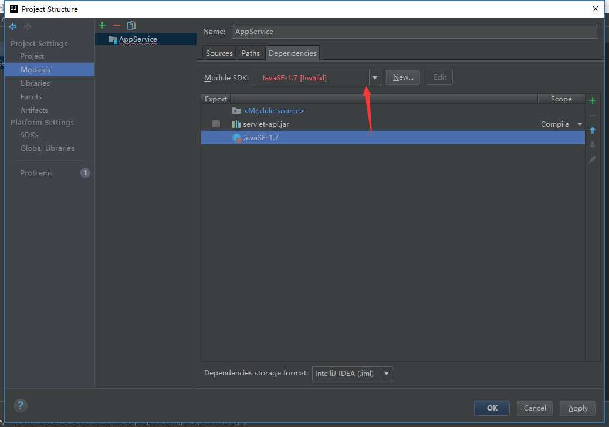Open Global Libraries settings
The height and width of the screenshot is (427, 609).
pyautogui.click(x=48, y=148)
